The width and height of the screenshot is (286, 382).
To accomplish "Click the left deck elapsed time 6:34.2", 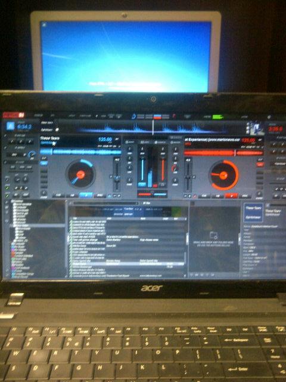I will click(x=24, y=127).
